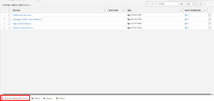Screen dimensions: 214x101
Task: Open row actions dropdown for Pyramid Construction
Action: (x=210, y=28)
